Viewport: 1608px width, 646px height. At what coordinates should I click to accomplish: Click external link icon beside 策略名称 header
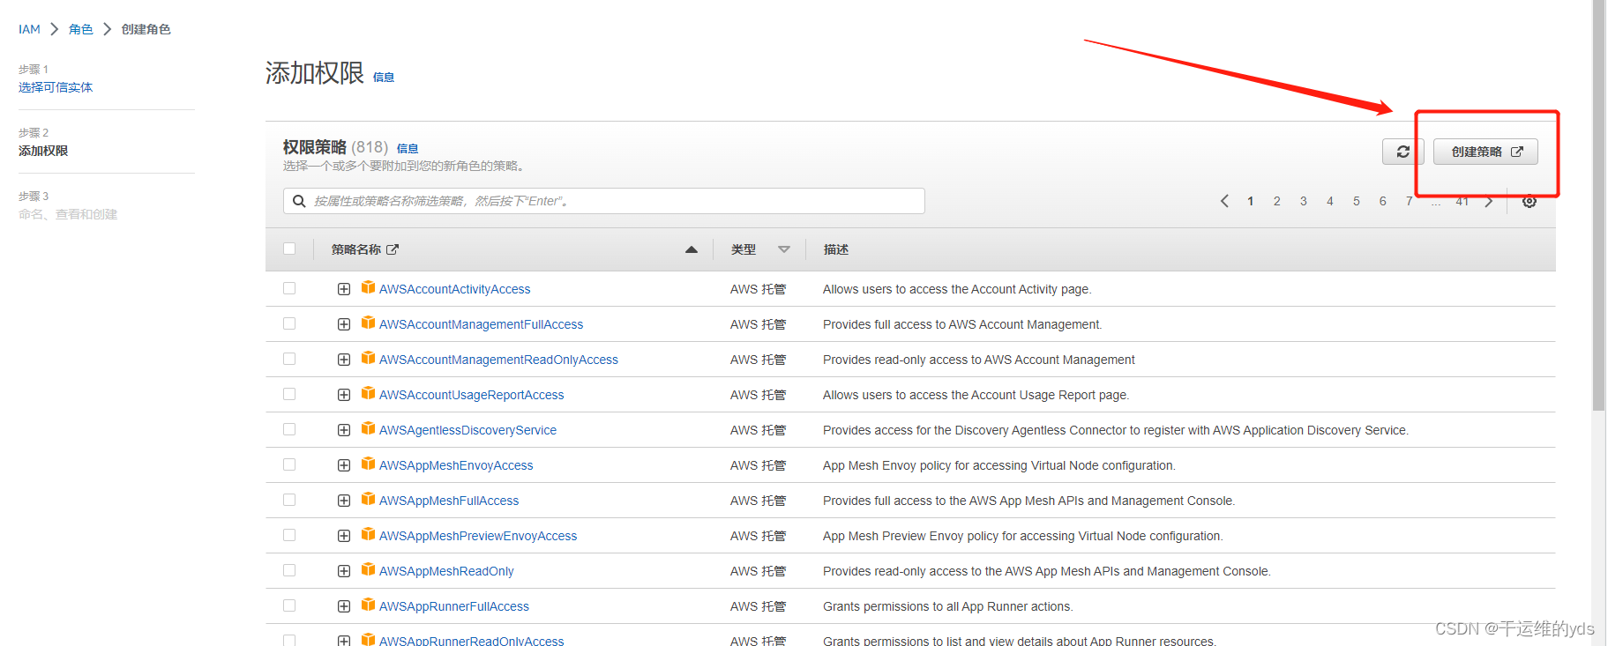(x=393, y=249)
